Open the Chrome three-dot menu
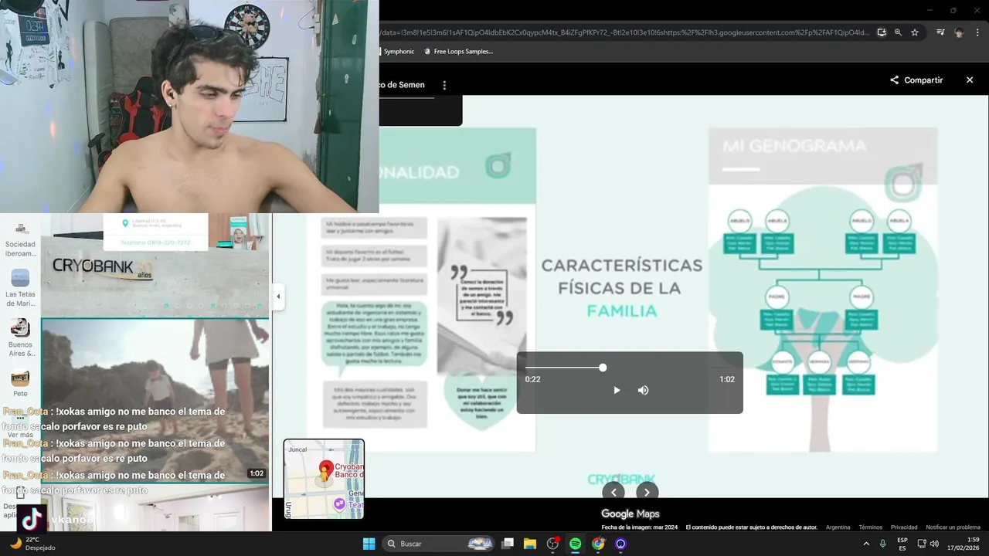The width and height of the screenshot is (989, 556). click(x=977, y=32)
